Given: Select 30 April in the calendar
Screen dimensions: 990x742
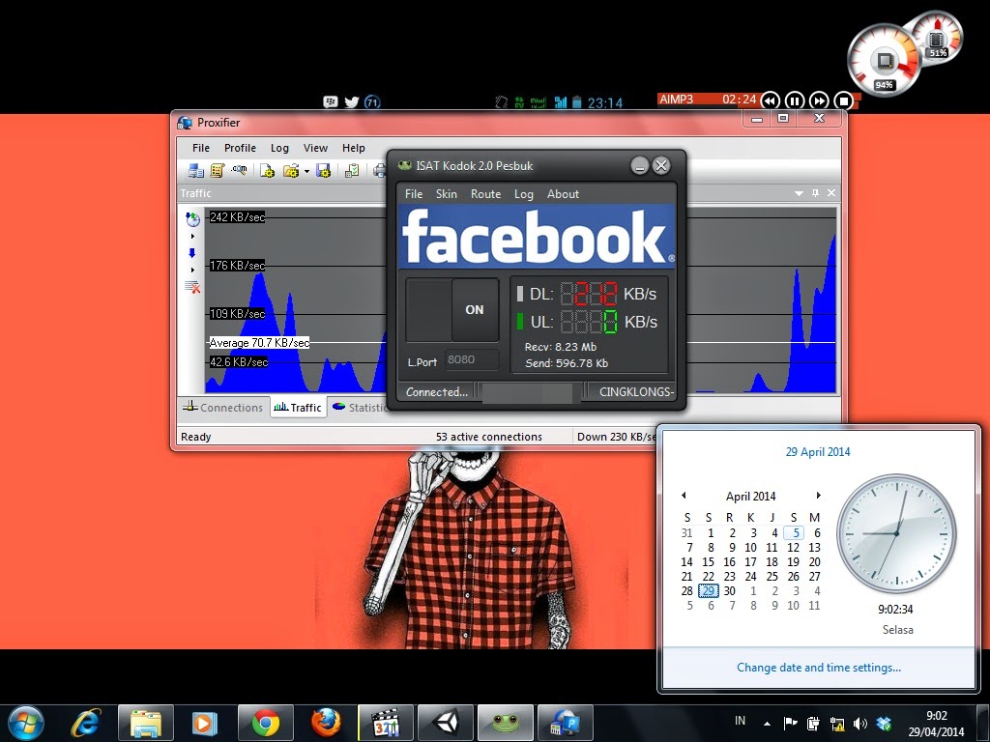Looking at the screenshot, I should (729, 591).
